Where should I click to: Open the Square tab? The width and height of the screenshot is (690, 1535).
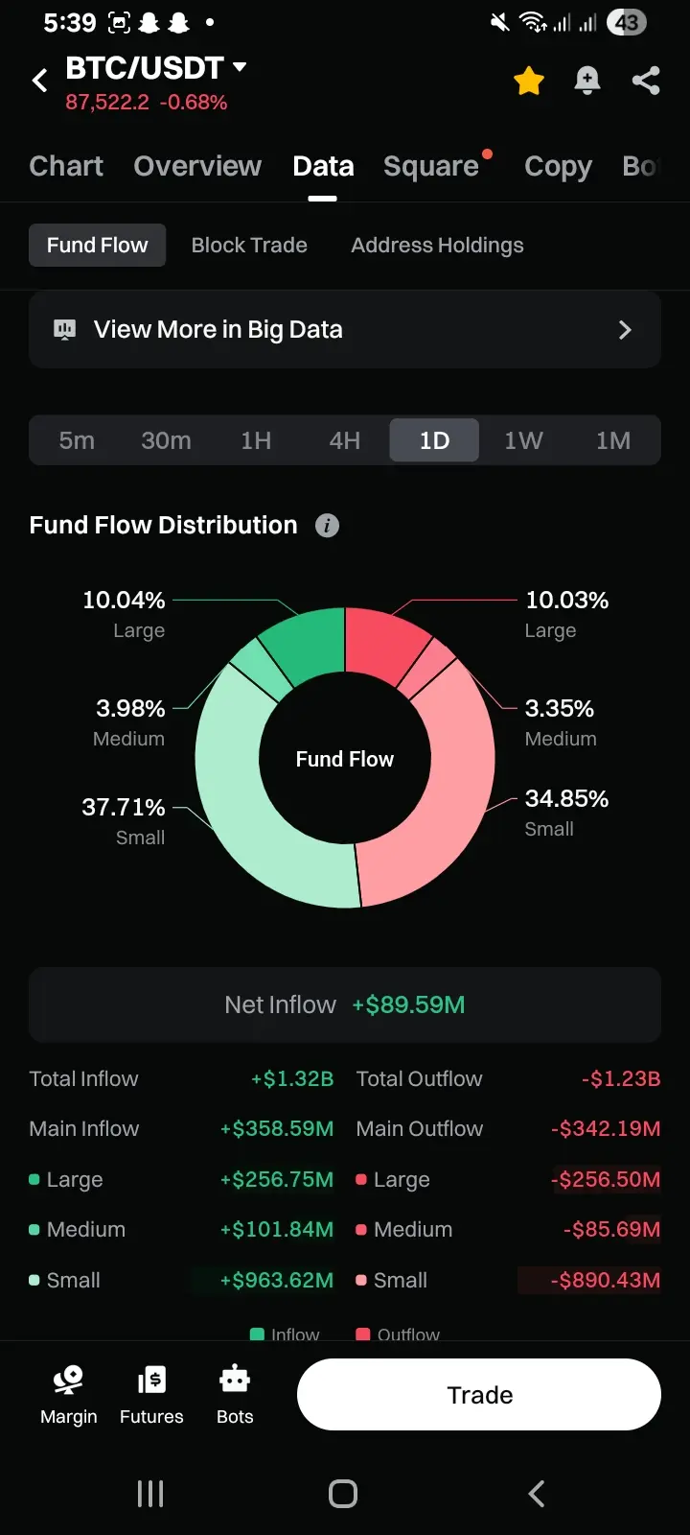tap(431, 166)
